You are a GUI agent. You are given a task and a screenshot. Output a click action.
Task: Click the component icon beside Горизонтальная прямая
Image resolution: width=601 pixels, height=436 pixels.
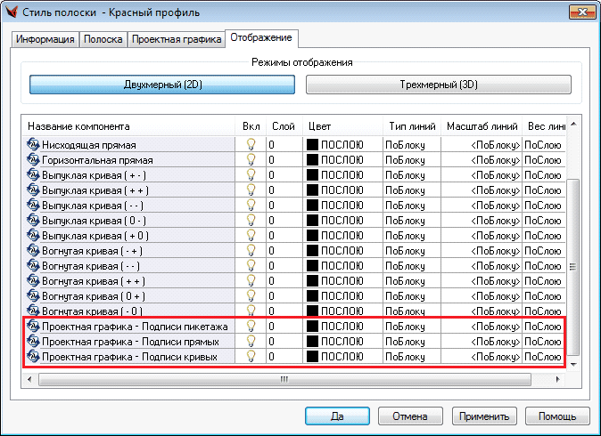[34, 159]
